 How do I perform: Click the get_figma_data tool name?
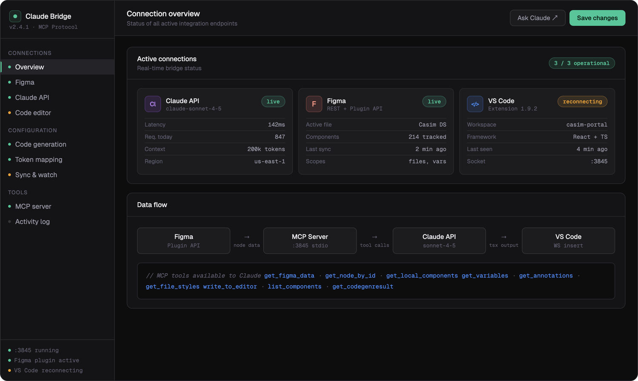click(289, 276)
